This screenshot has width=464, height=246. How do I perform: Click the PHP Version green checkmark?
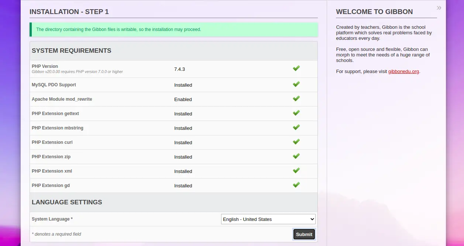[x=296, y=68]
